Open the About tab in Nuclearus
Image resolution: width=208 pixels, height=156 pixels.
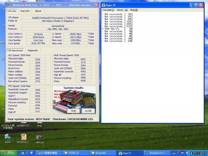[x=38, y=11]
